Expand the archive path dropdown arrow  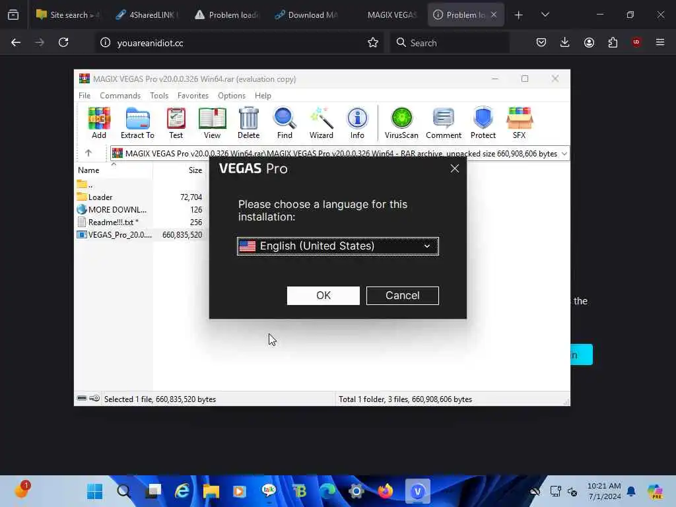coord(564,154)
